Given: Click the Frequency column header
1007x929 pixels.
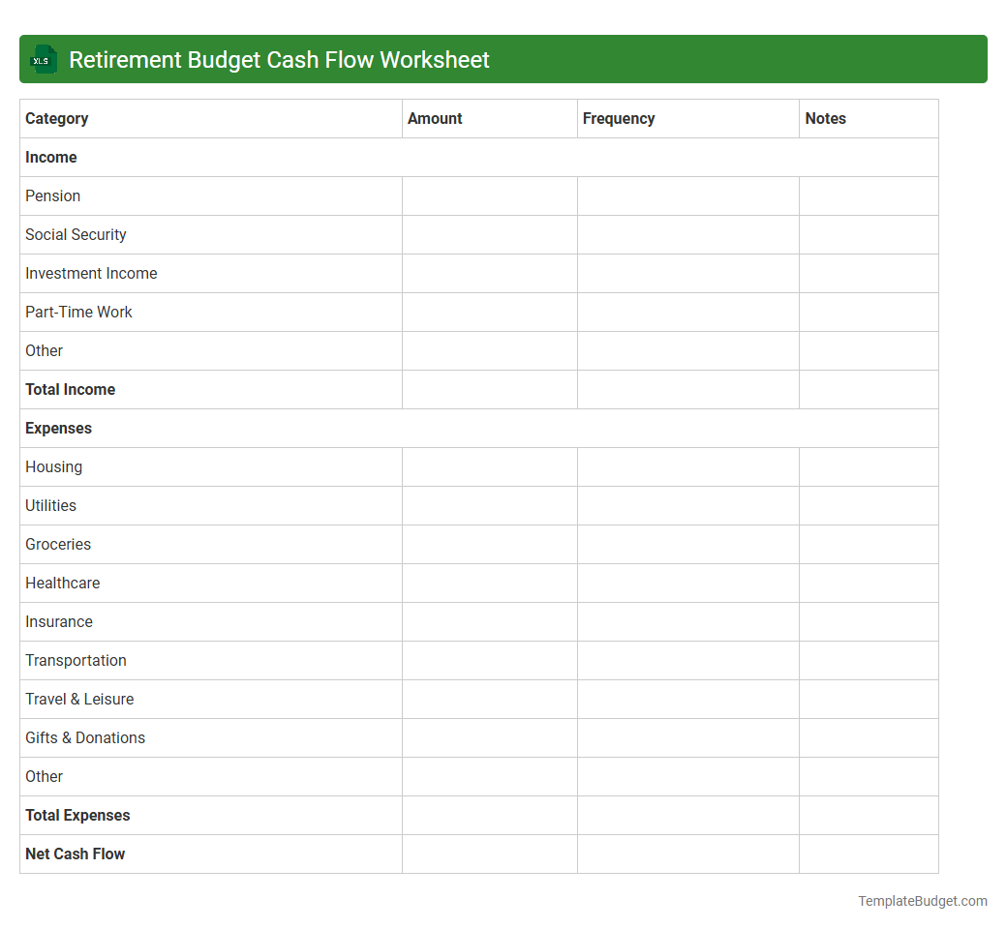Looking at the screenshot, I should tap(619, 118).
